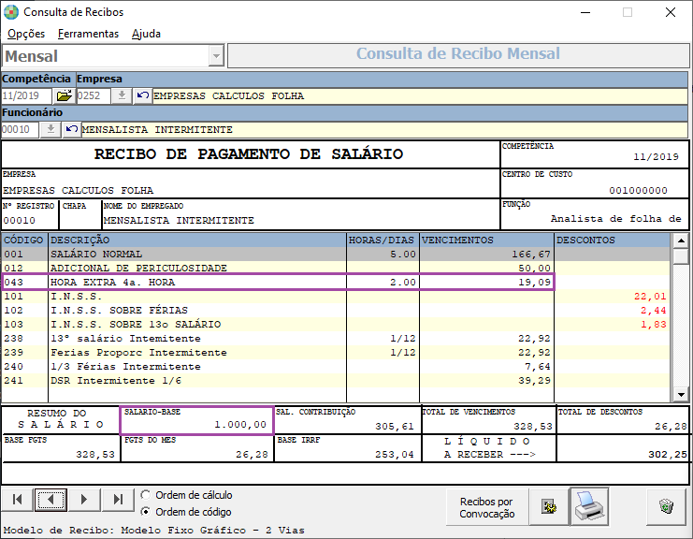Click the printer icon to print receipt
The image size is (693, 539).
pyautogui.click(x=589, y=507)
